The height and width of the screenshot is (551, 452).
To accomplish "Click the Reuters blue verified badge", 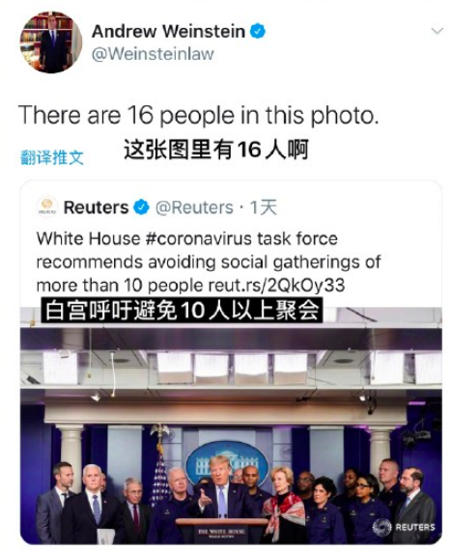I will [x=141, y=207].
